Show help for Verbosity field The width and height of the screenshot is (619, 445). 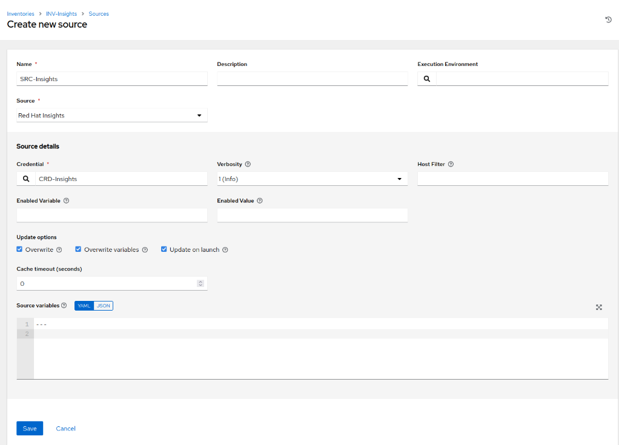tap(248, 164)
